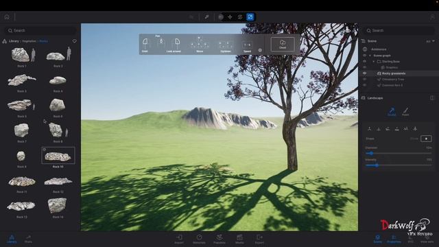
Task: Focus the Library search field
Action: [x=41, y=30]
